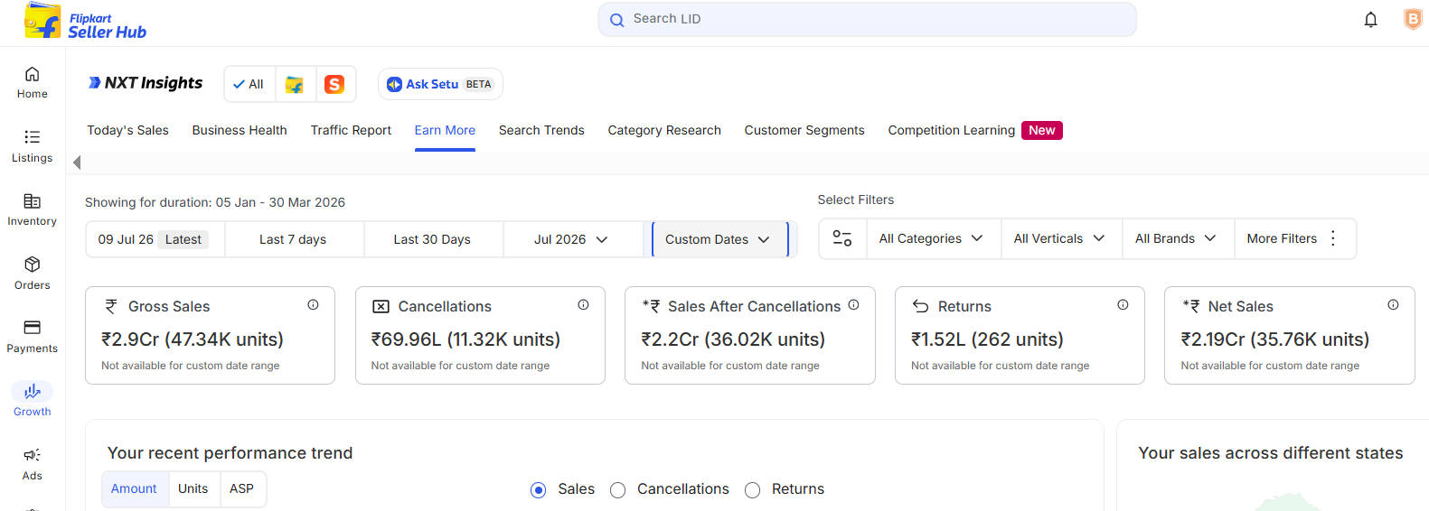Show info for Gross Sales card
1429x511 pixels.
coord(313,305)
